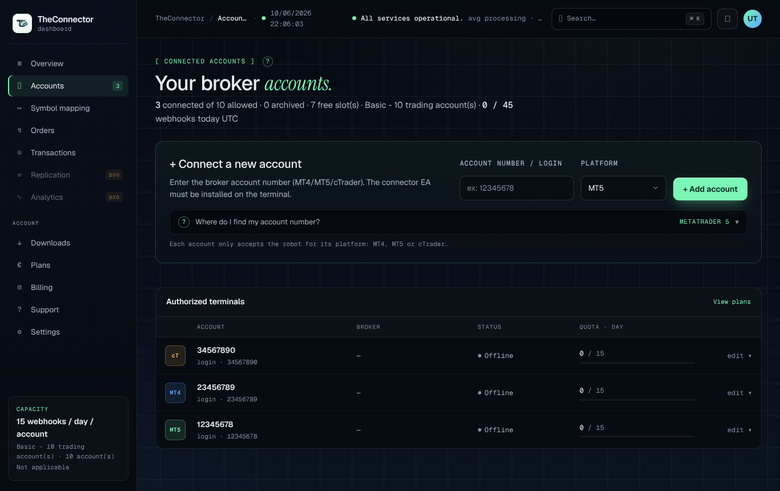The height and width of the screenshot is (491, 780).
Task: Click the Orders bolt icon
Action: (19, 130)
